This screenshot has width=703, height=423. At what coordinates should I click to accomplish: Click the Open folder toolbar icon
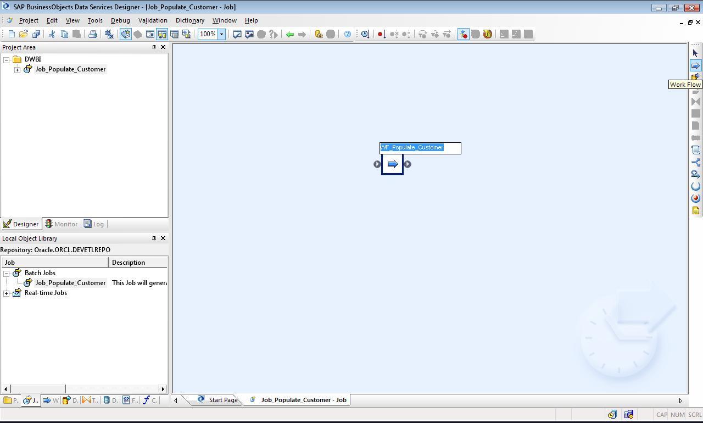point(24,34)
